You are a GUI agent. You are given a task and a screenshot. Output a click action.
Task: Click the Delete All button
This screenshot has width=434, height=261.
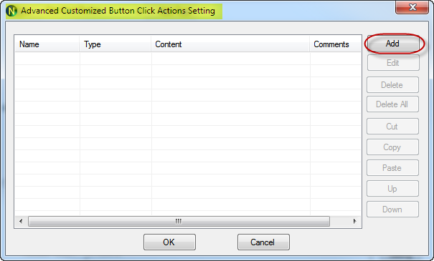click(x=392, y=104)
